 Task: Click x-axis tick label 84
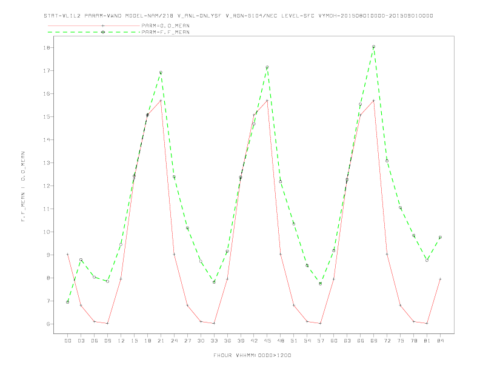click(440, 341)
